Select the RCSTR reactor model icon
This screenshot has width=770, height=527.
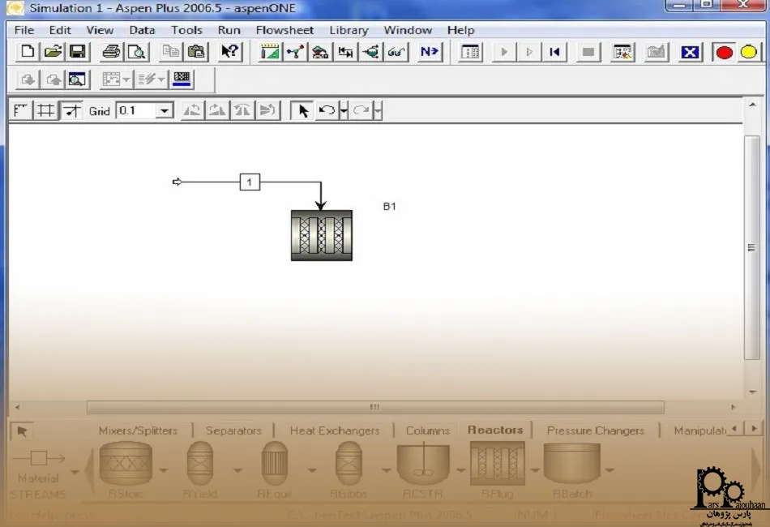coord(422,465)
